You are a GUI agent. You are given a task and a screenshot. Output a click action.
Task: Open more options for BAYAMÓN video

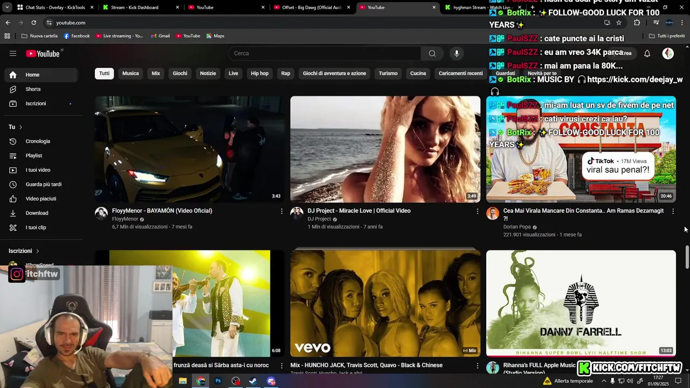(x=281, y=211)
